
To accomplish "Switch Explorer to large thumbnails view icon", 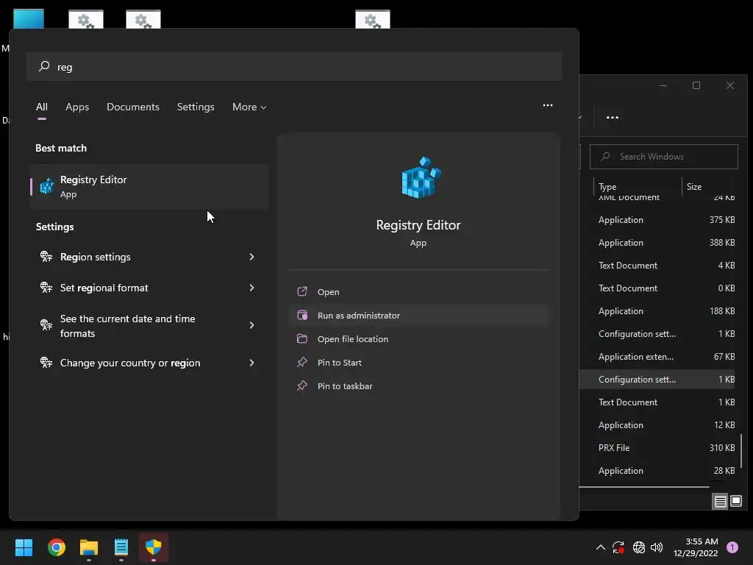I will (735, 502).
